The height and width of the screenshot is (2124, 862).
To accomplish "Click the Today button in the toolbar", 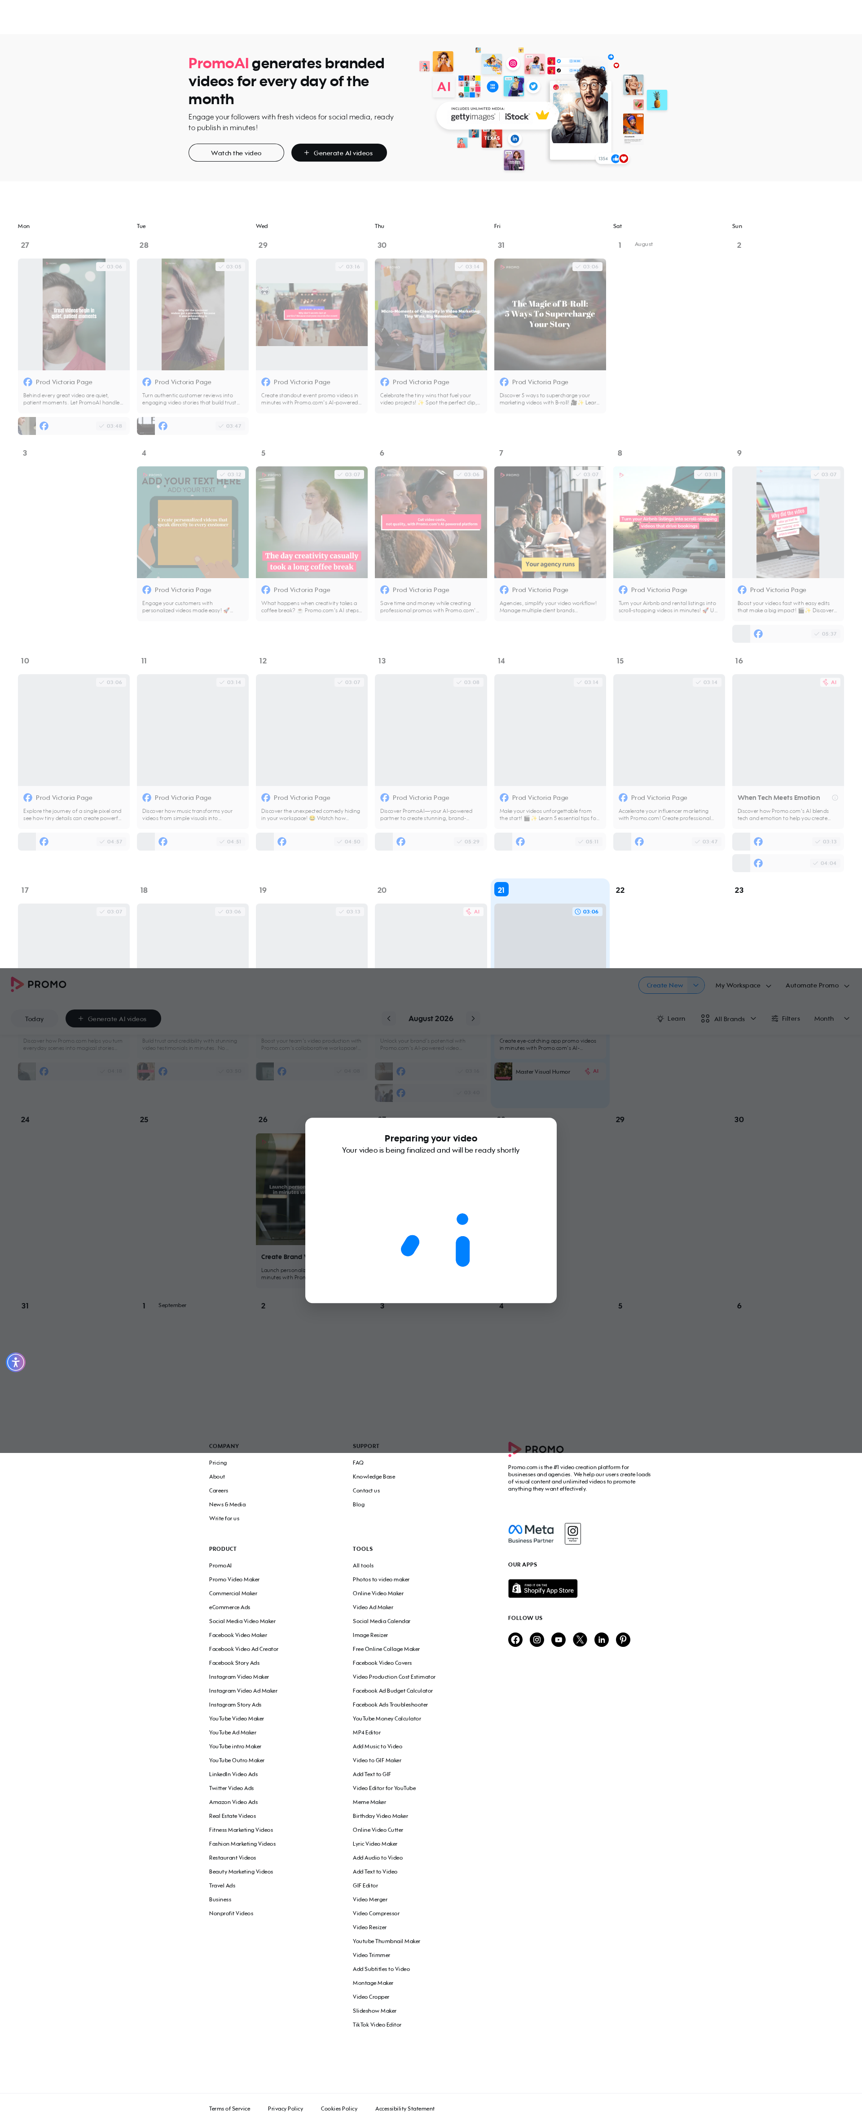I will click(x=35, y=1018).
